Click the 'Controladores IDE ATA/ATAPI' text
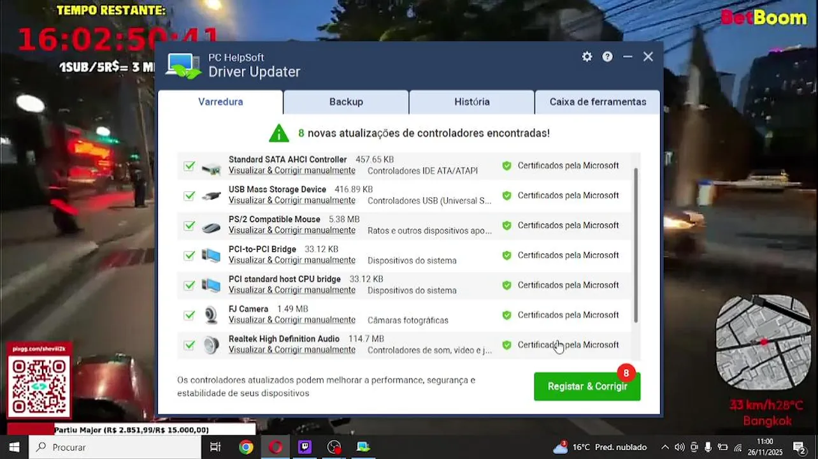This screenshot has width=818, height=459. [x=422, y=171]
